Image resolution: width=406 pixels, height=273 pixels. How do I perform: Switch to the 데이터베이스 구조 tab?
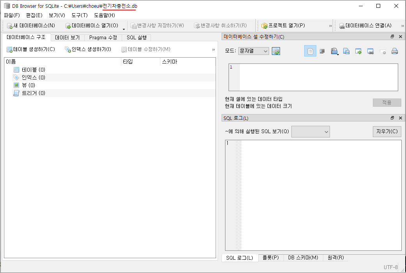(x=26, y=37)
